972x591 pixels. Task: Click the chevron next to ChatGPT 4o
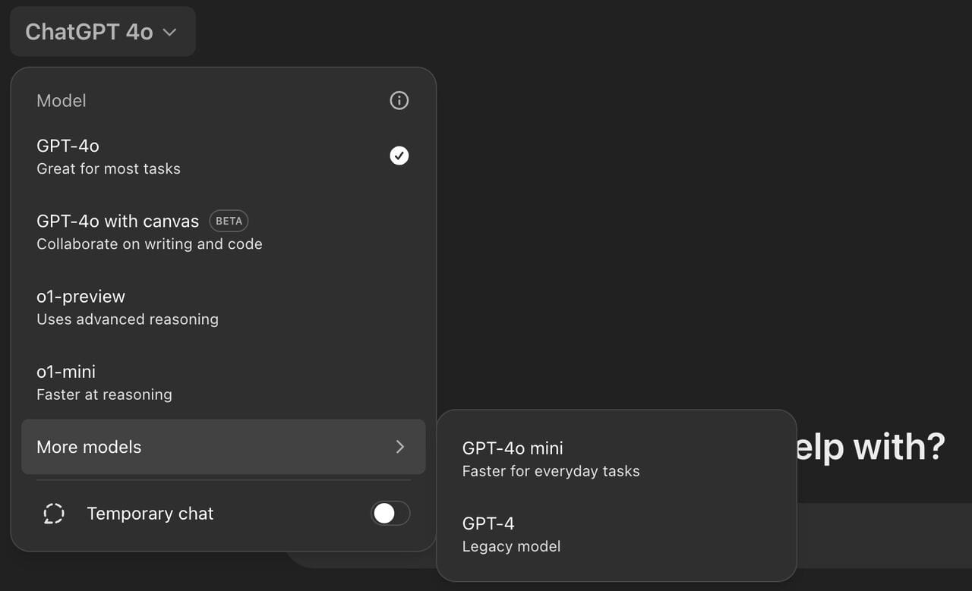(170, 32)
